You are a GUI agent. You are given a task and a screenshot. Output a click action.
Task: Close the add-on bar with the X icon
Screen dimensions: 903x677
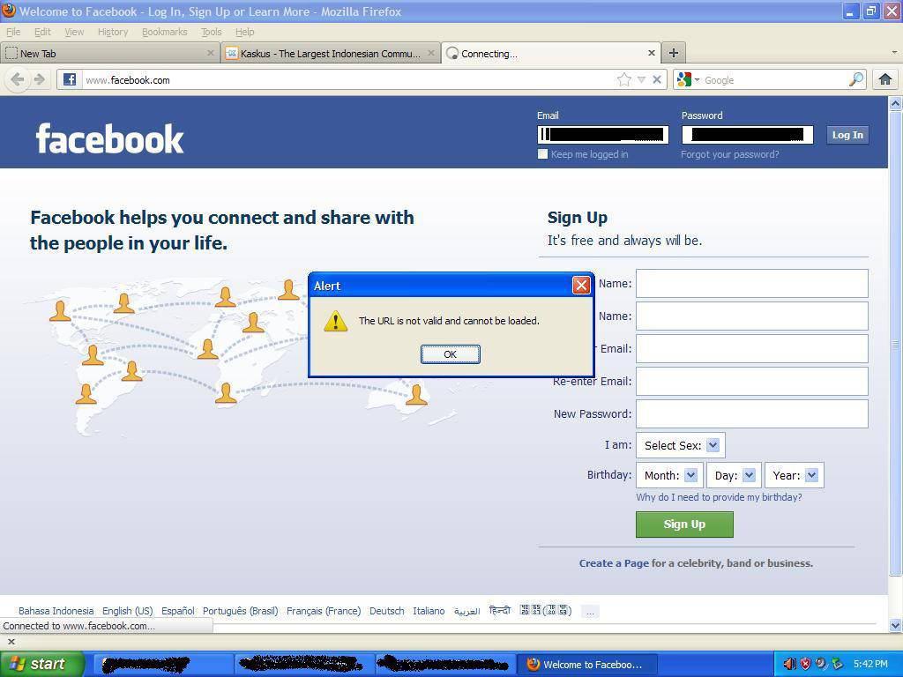[11, 641]
